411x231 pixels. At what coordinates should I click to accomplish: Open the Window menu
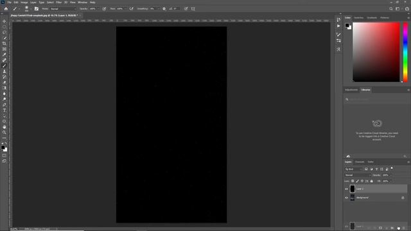[x=82, y=3]
